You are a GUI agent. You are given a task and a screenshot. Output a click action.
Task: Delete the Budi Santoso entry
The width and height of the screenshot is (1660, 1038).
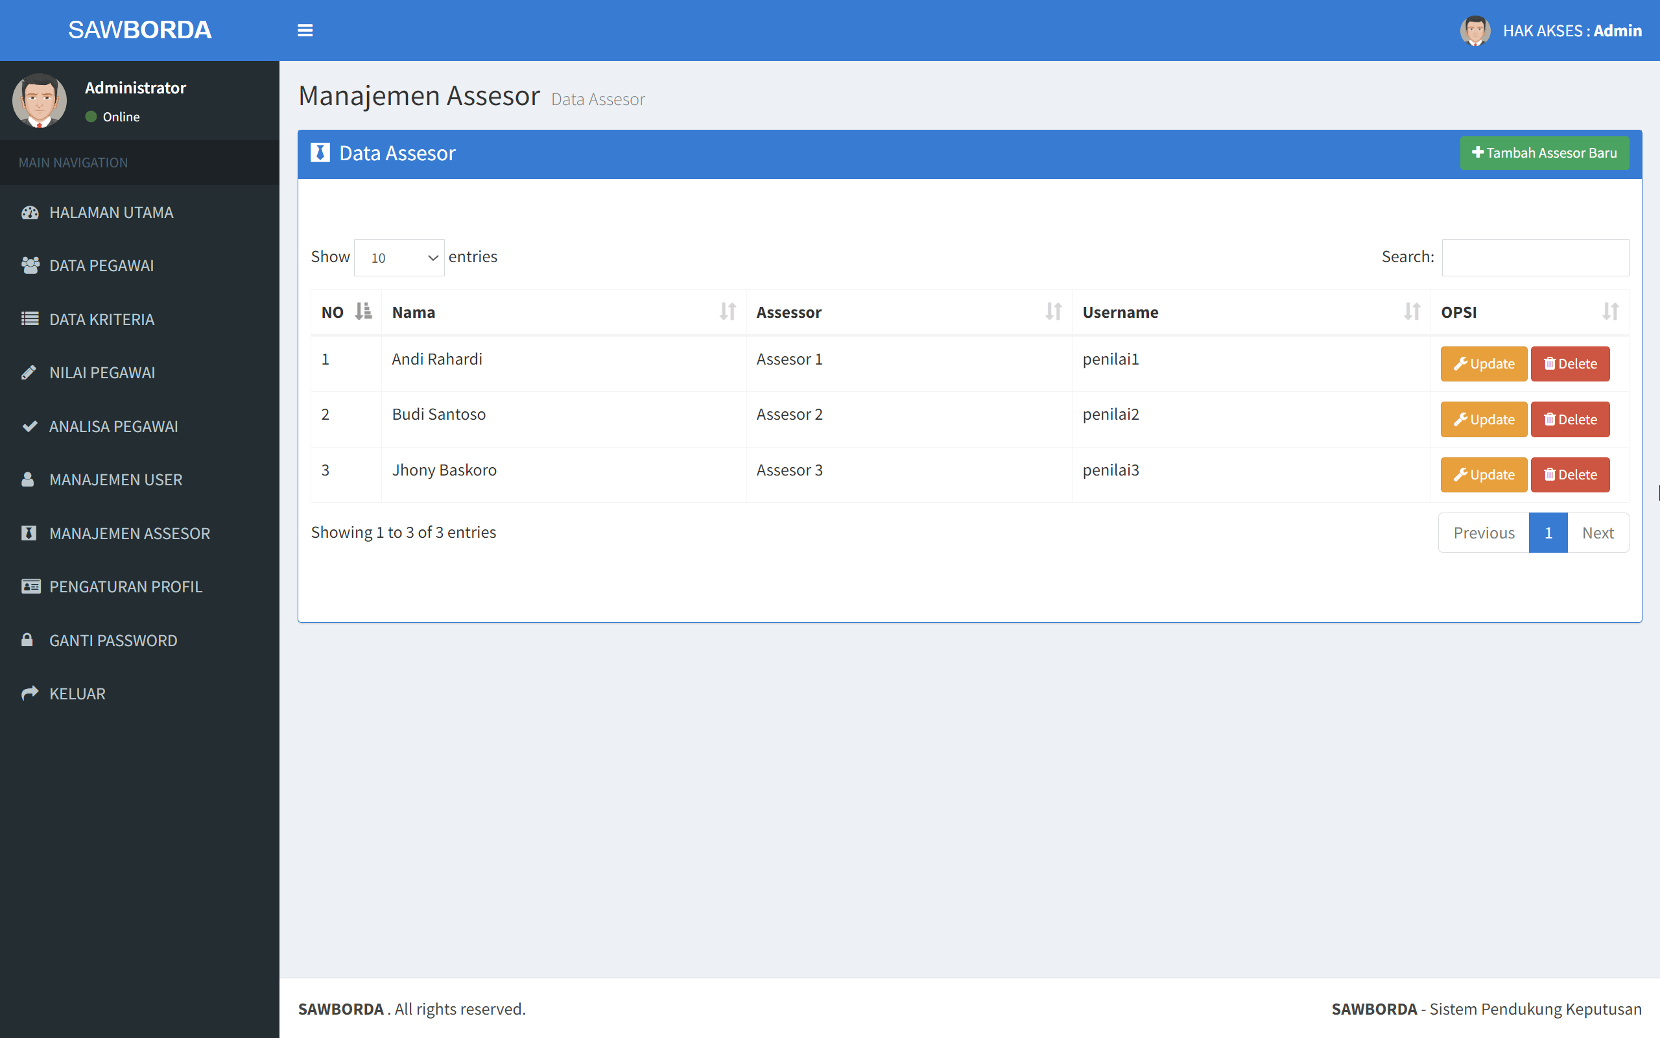[1570, 419]
